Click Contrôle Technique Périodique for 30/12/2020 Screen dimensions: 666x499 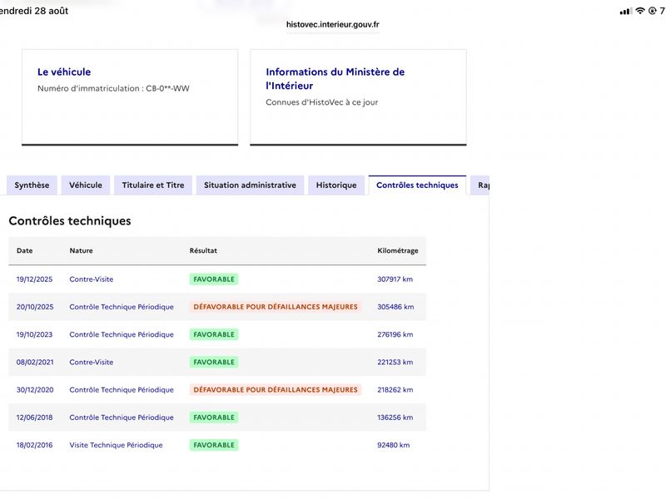click(122, 389)
